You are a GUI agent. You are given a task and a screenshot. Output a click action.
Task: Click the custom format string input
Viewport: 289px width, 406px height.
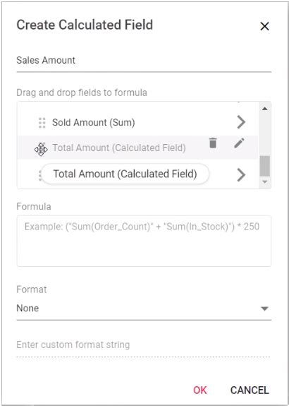[x=144, y=345]
